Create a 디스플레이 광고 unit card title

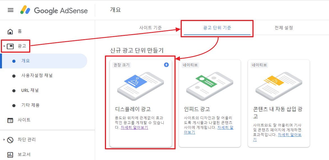pyautogui.click(x=133, y=110)
